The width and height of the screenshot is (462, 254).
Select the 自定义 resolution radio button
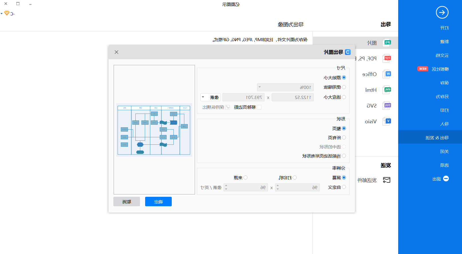(344, 187)
